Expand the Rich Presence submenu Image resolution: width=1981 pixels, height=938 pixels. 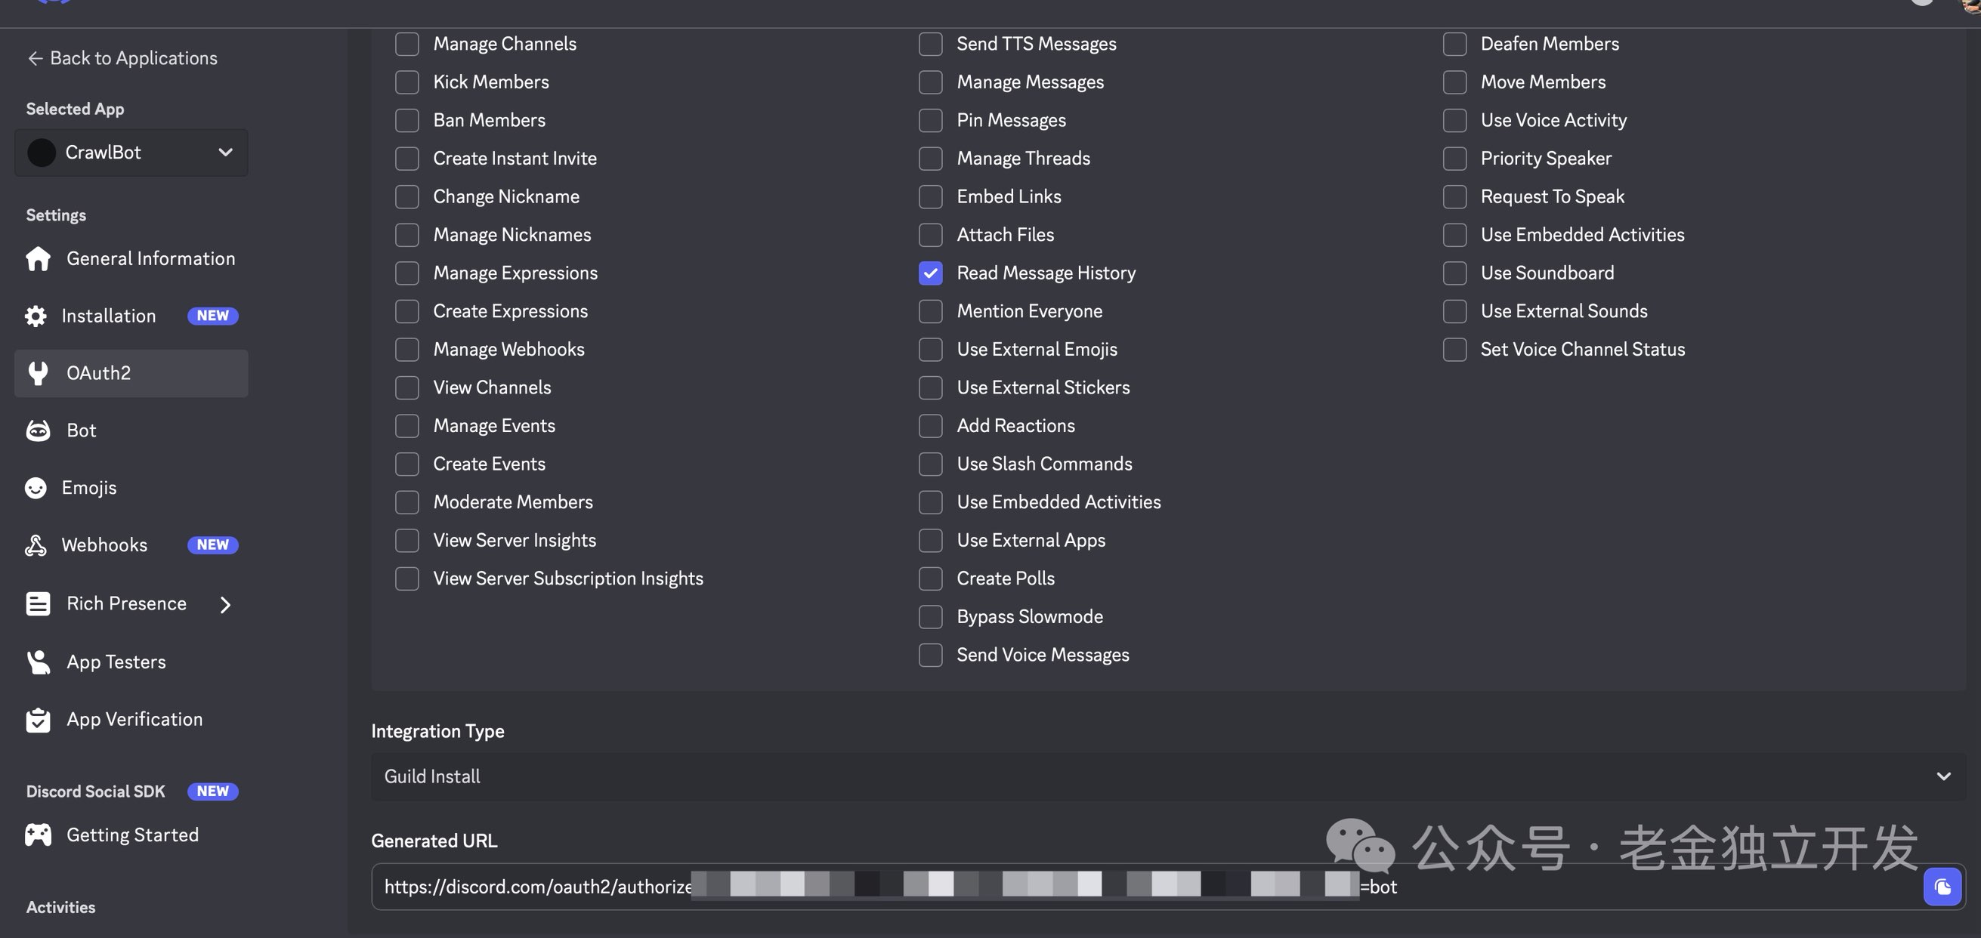coord(224,604)
